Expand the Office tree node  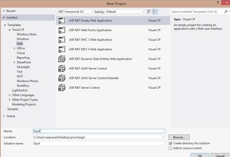pyautogui.click(x=15, y=48)
